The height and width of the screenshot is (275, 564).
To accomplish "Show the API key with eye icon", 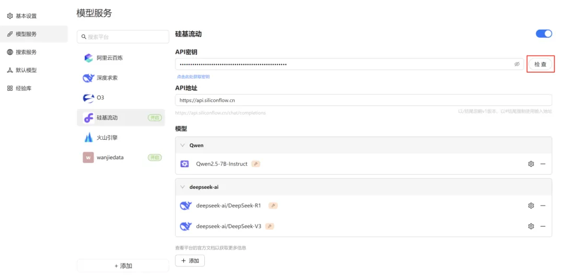I will pos(517,64).
